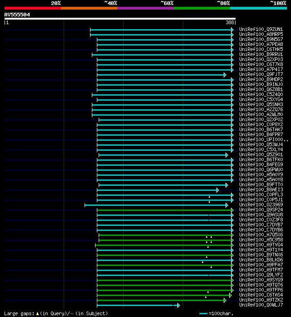Select the UniRef100_C7DYB7 label
Screen dimensions: 291x317
(x=261, y=225)
